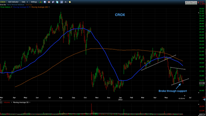Share chart via Facebook icon
Screen dimensions: 206x116
61,2
